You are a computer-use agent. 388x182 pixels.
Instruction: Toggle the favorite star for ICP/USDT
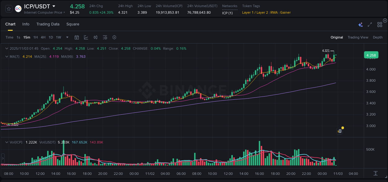8,8
